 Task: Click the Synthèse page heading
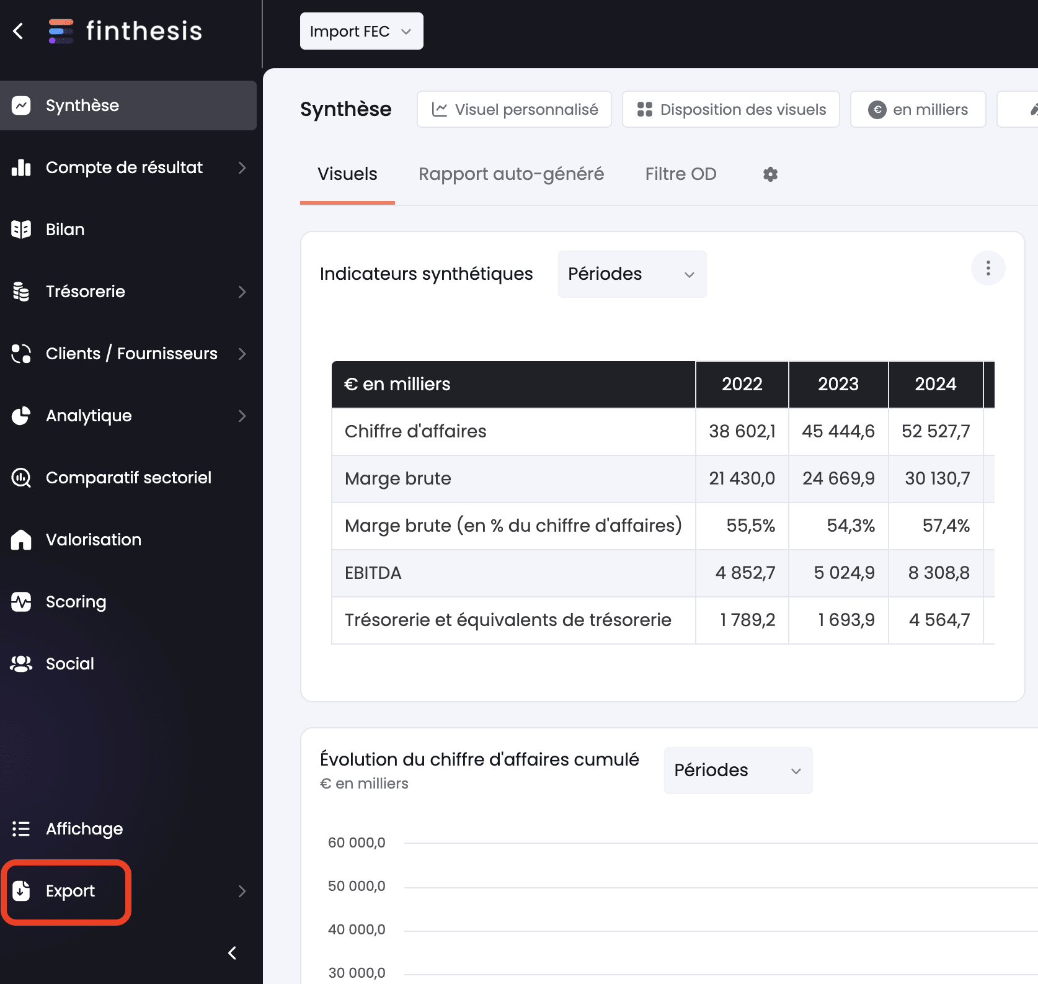(x=346, y=110)
